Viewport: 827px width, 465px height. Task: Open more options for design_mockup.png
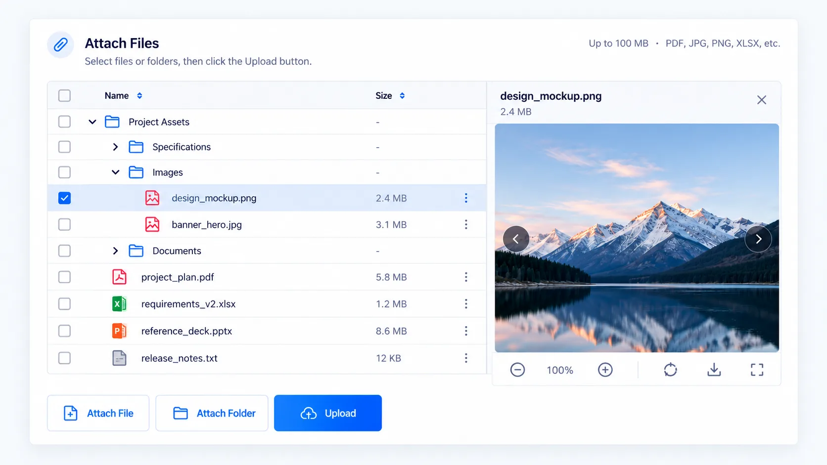coord(466,198)
